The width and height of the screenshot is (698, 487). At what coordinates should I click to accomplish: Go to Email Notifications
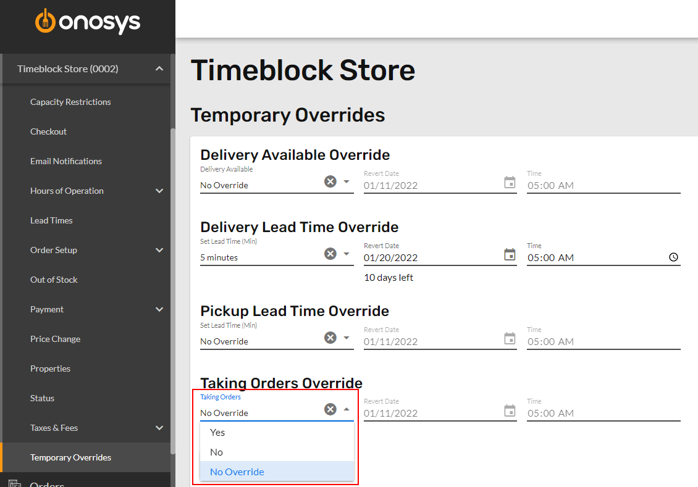pos(66,161)
